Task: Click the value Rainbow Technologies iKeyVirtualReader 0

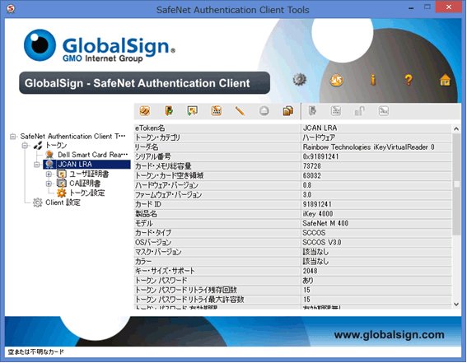Action: tap(368, 147)
